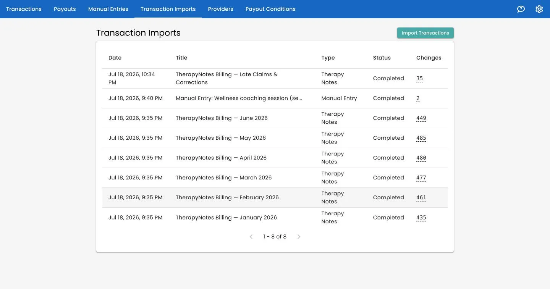Open the Payout Conditions tab
The height and width of the screenshot is (289, 550).
[270, 9]
